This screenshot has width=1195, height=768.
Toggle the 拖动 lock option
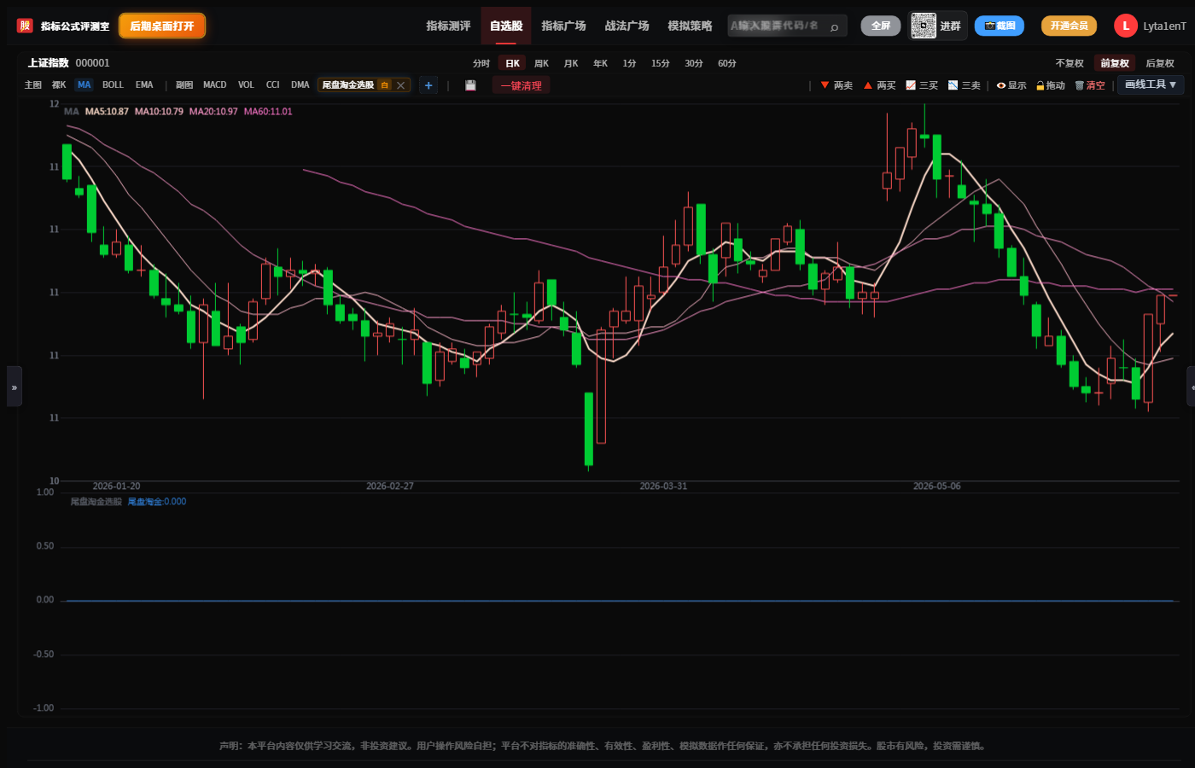tap(1051, 85)
